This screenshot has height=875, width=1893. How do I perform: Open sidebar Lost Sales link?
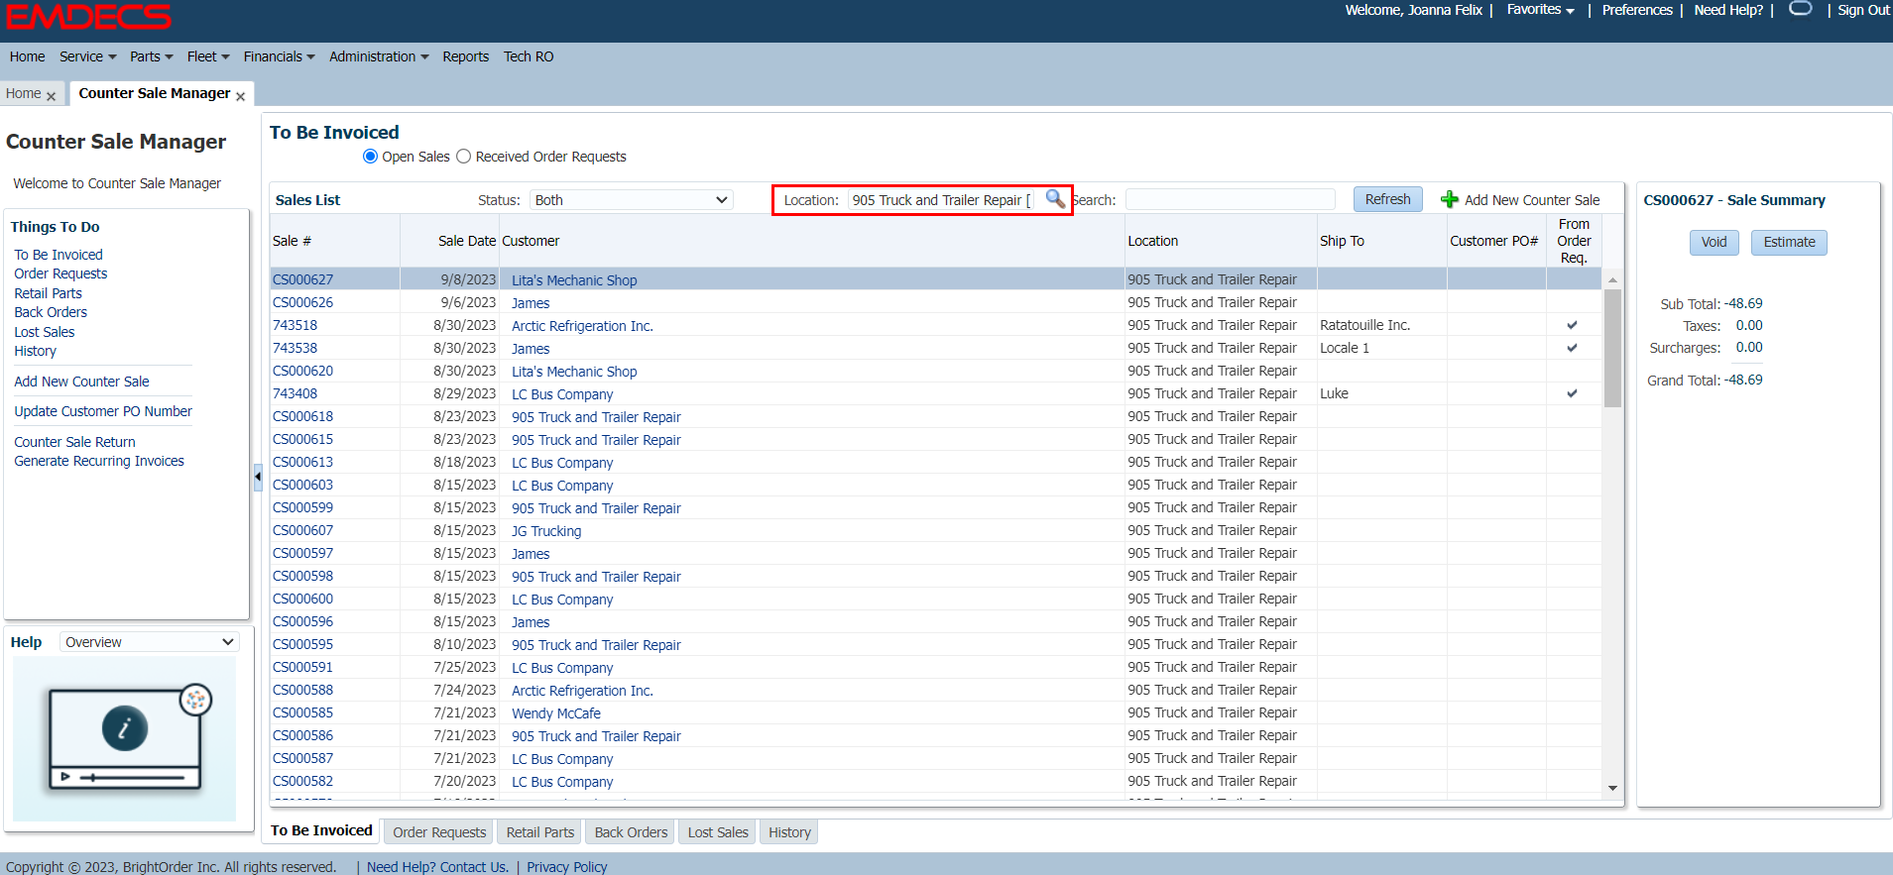pyautogui.click(x=44, y=332)
